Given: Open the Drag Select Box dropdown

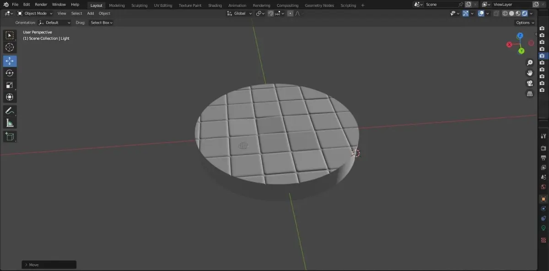Looking at the screenshot, I should tap(101, 22).
